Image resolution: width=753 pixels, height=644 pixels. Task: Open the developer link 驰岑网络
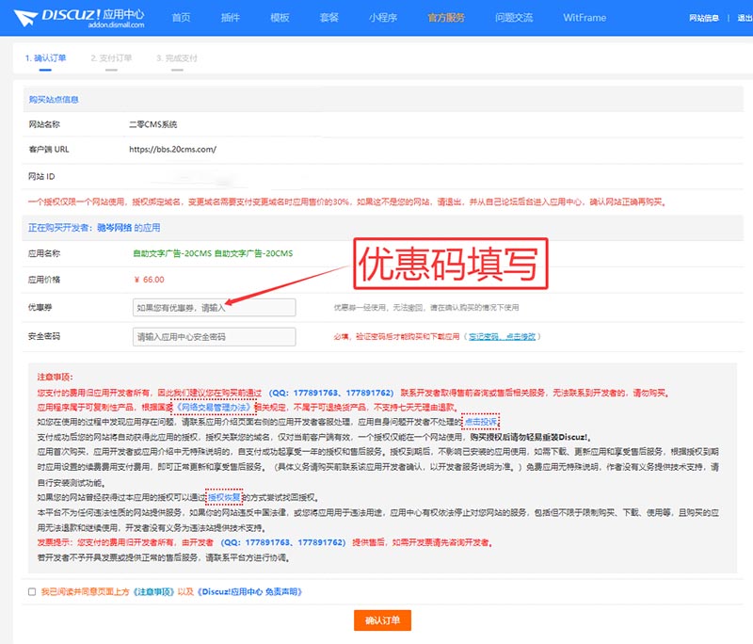click(x=114, y=228)
